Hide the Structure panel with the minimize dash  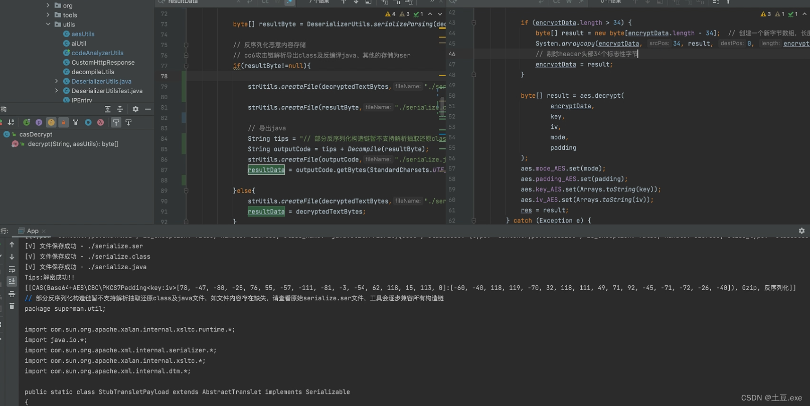click(148, 109)
